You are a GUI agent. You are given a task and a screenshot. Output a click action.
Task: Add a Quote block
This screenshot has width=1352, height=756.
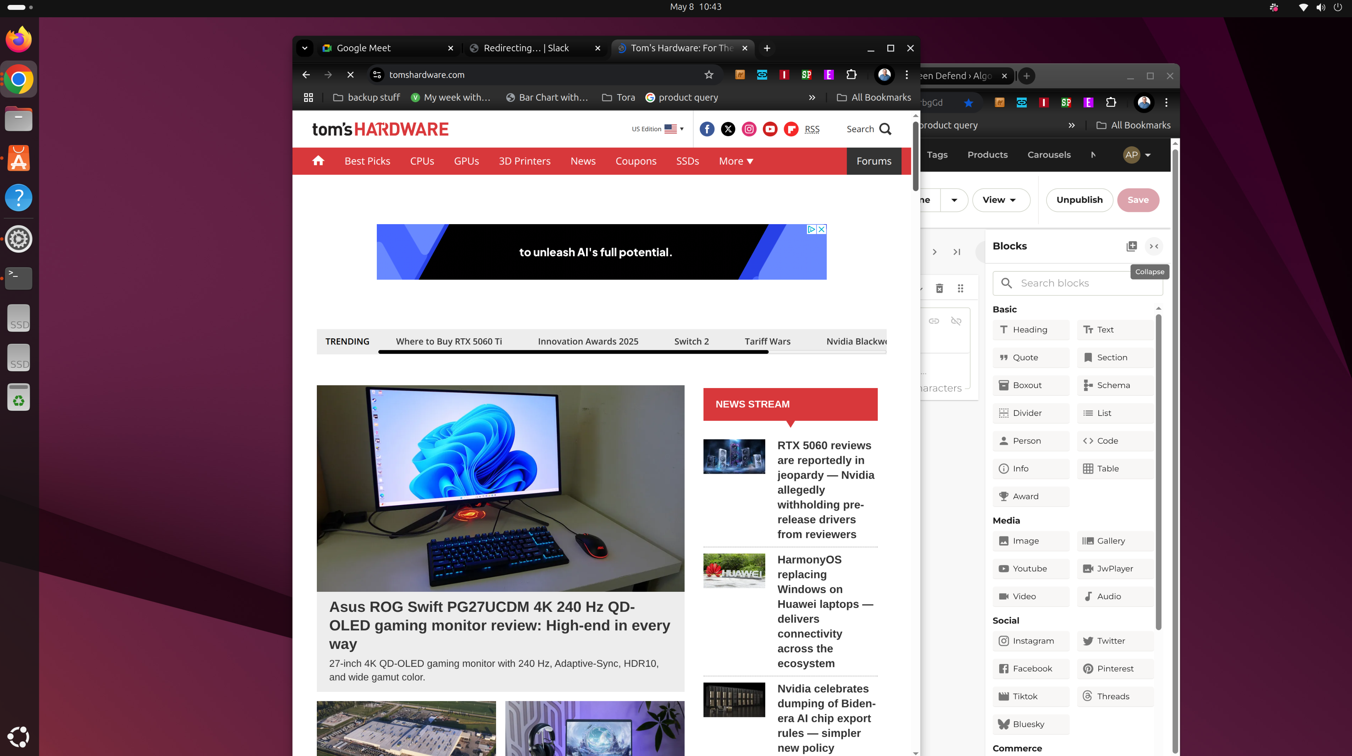click(1031, 357)
